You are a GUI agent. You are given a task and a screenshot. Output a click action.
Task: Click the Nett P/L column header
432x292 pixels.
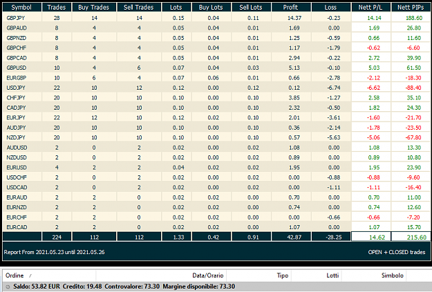point(370,7)
